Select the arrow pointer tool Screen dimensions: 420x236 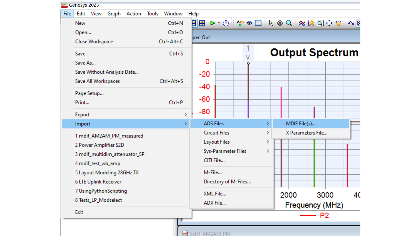point(271,23)
